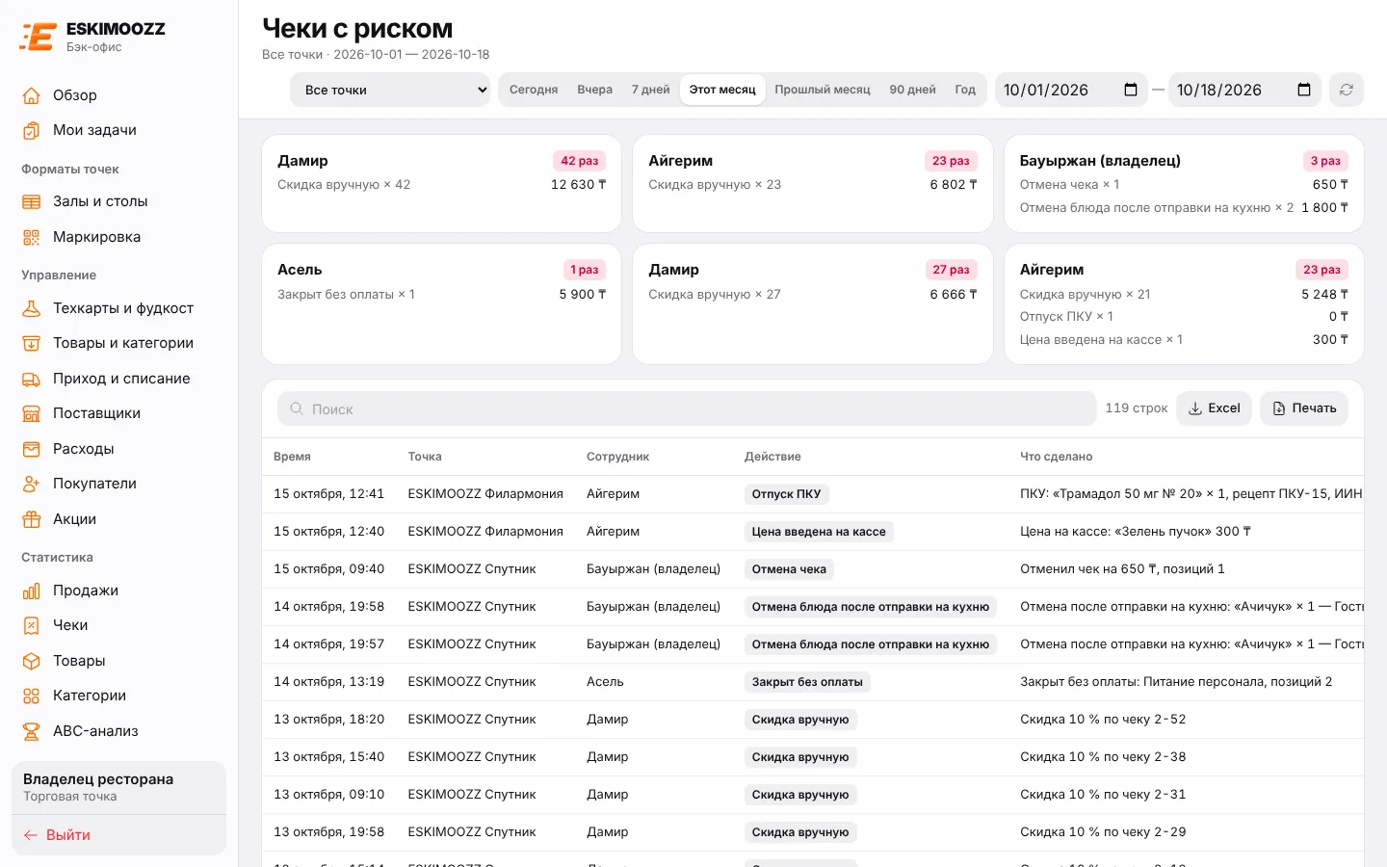Select the Этот месяц period tab
This screenshot has height=867, width=1387.
pyautogui.click(x=722, y=90)
